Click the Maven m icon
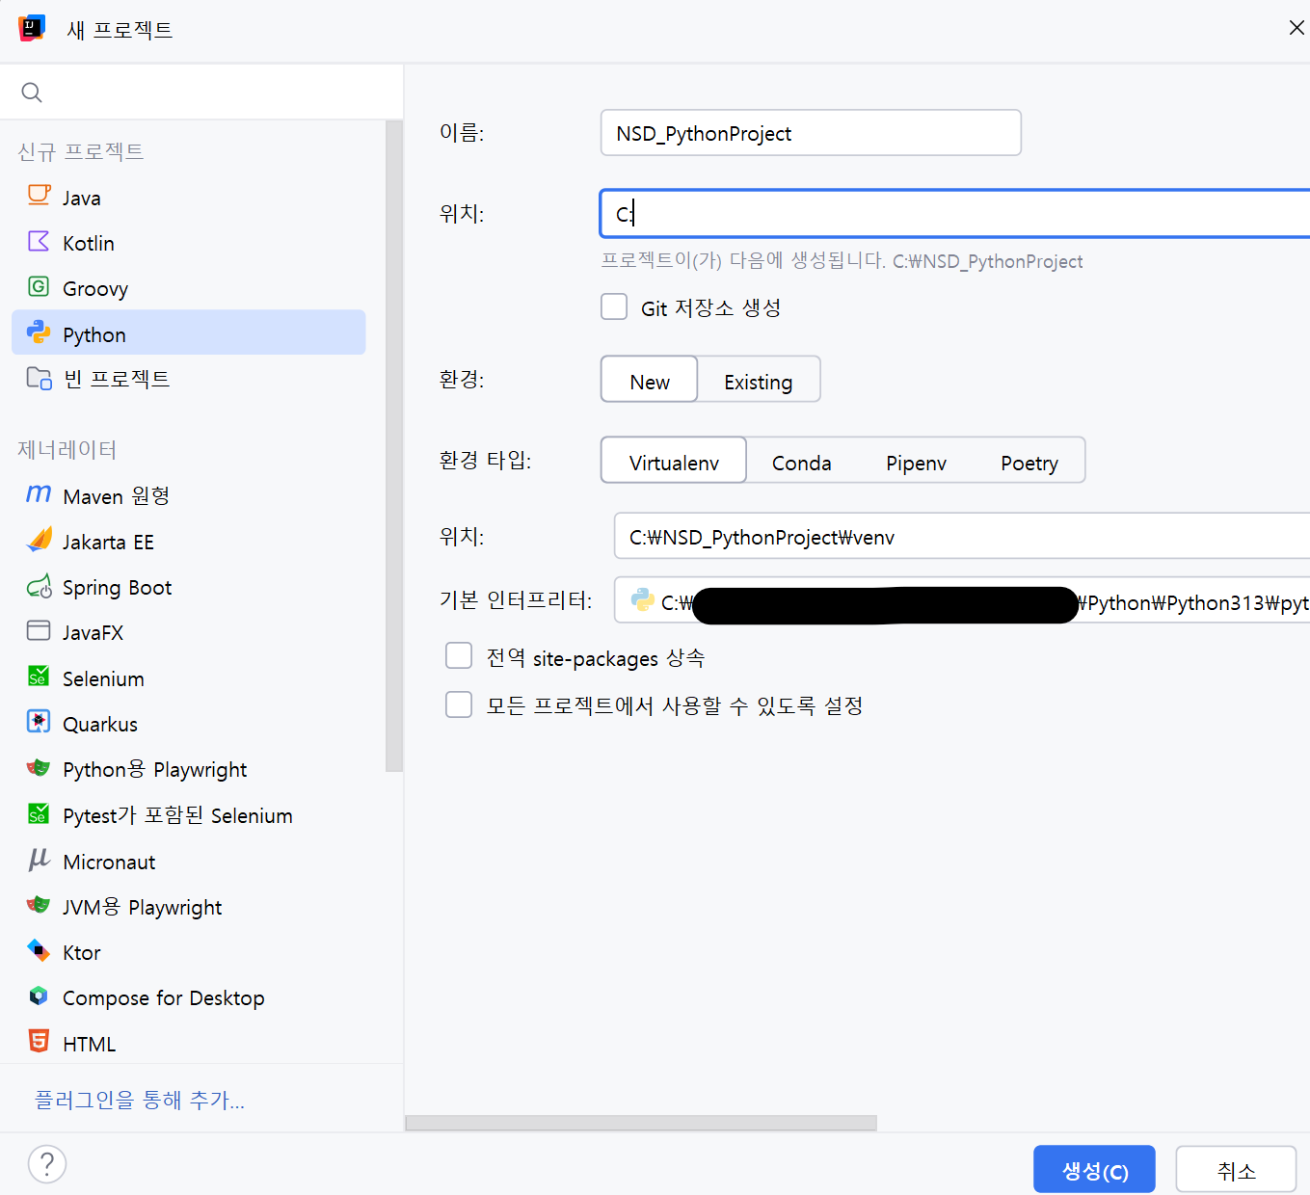Viewport: 1310px width, 1195px height. coord(39,494)
